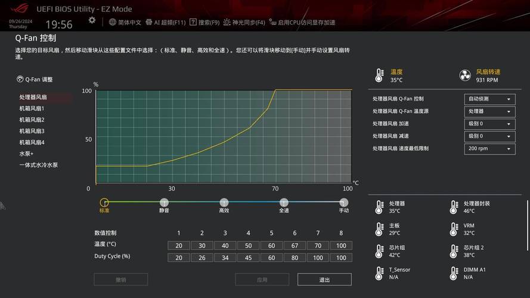
Task: Select the 全速 full speed profile
Action: pos(284,203)
